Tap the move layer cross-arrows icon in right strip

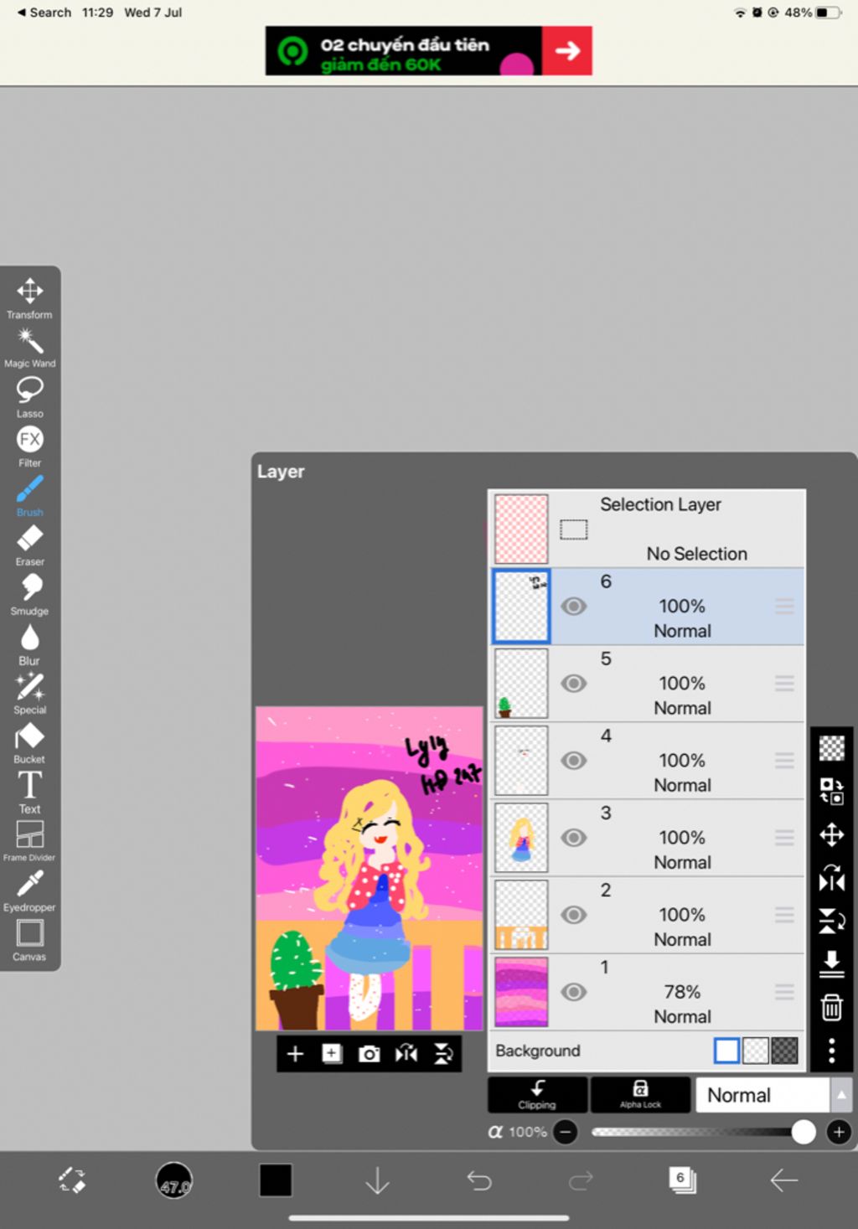coord(831,835)
